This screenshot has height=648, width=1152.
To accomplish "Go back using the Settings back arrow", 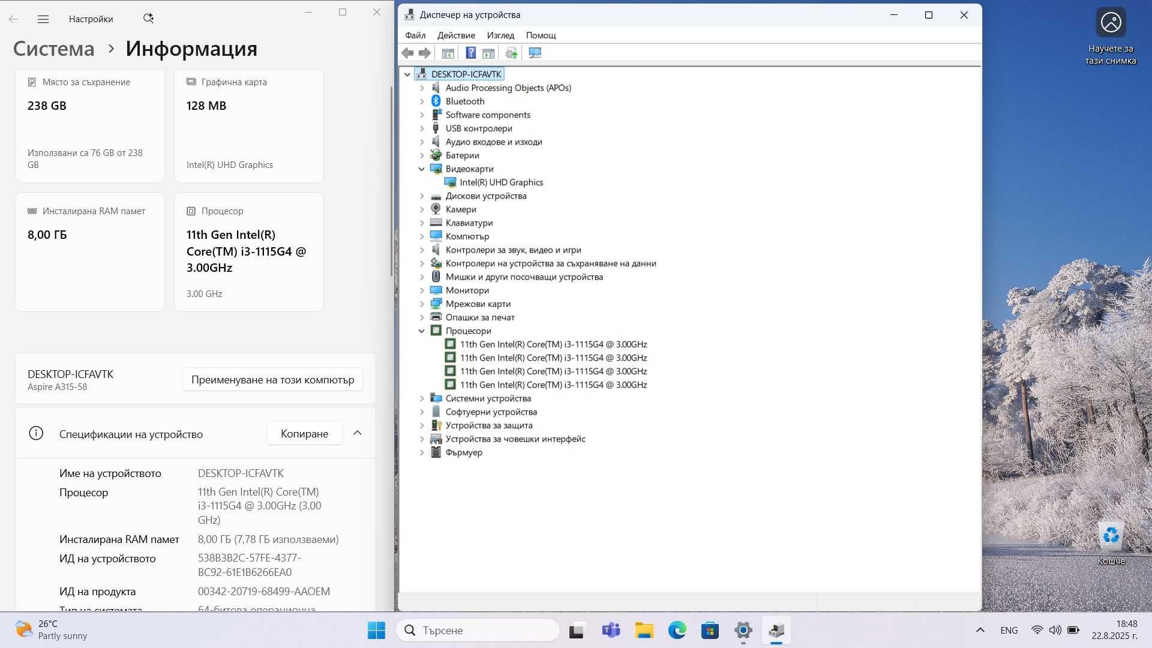I will [13, 19].
